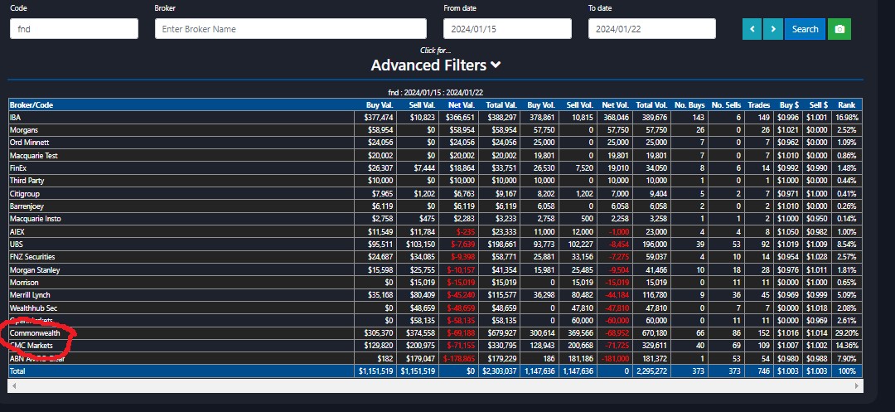This screenshot has height=412, width=895.
Task: Click the To date field
Action: [x=652, y=28]
